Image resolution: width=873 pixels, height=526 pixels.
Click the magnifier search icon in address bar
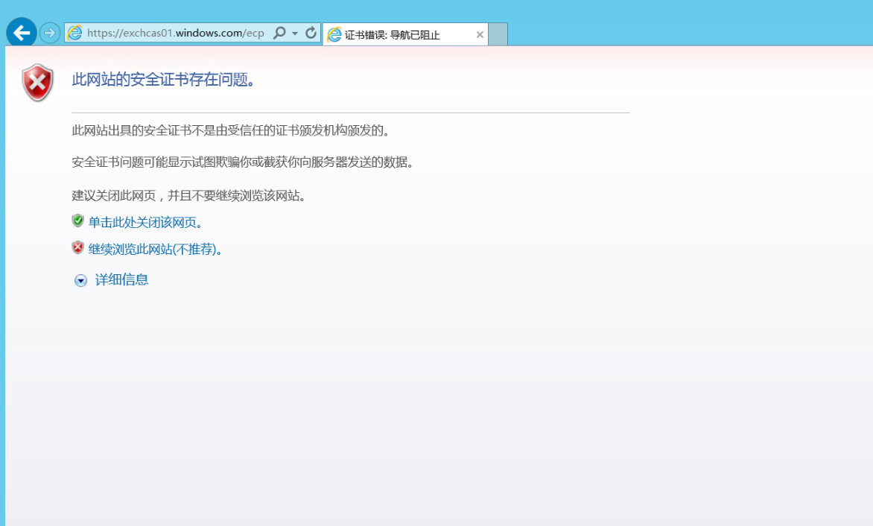pyautogui.click(x=279, y=33)
